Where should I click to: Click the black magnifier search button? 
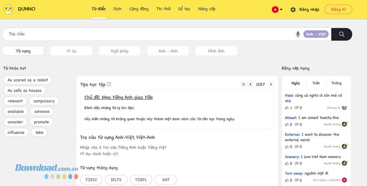(x=341, y=34)
